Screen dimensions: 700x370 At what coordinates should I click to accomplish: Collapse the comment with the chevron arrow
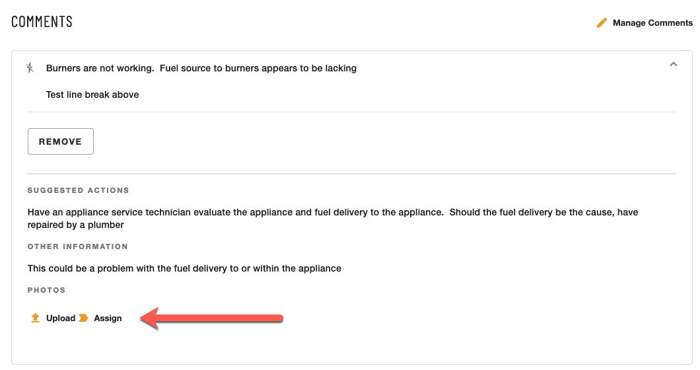coord(673,65)
